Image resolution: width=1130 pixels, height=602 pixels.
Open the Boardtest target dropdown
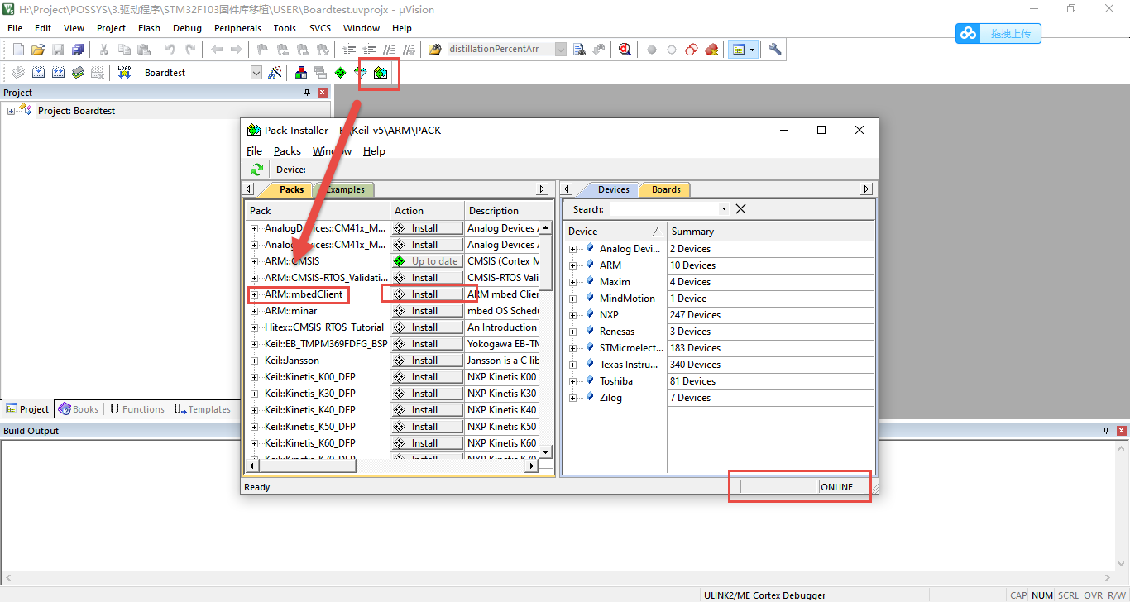coord(256,73)
